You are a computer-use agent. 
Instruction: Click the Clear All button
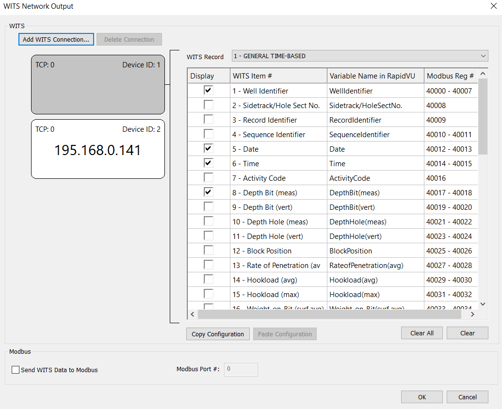click(x=421, y=333)
